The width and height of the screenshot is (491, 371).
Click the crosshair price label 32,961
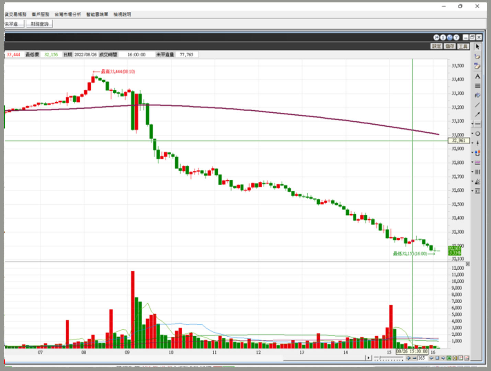tap(459, 140)
